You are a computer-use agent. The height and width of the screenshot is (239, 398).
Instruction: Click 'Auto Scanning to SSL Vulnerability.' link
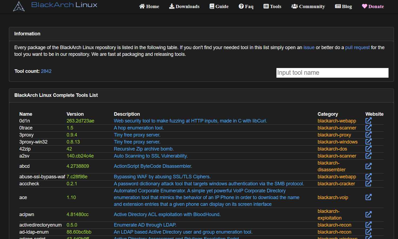pyautogui.click(x=151, y=156)
